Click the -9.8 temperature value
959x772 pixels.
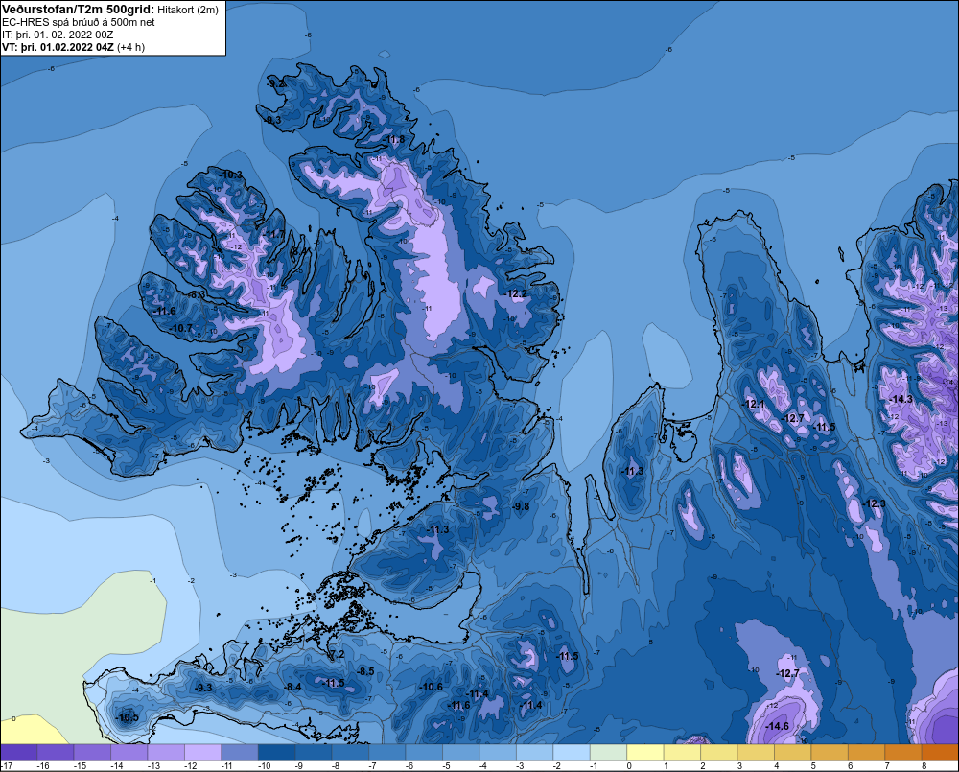[x=521, y=506]
